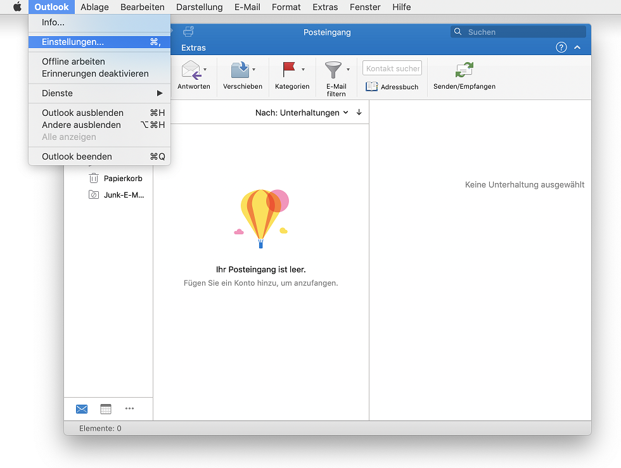Screen dimensions: 621x468
Task: Click the Kontakt suchen field
Action: (392, 68)
